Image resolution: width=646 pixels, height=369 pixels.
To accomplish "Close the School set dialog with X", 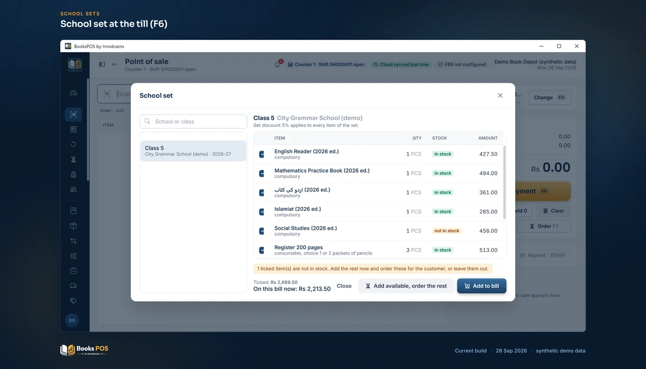I will [500, 95].
